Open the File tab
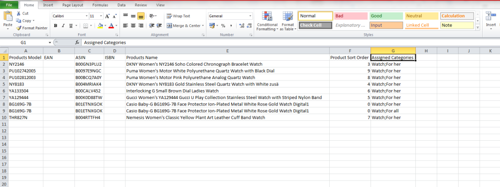 pyautogui.click(x=9, y=5)
